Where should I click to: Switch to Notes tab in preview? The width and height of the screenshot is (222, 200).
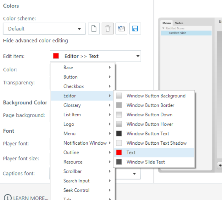[x=179, y=23]
